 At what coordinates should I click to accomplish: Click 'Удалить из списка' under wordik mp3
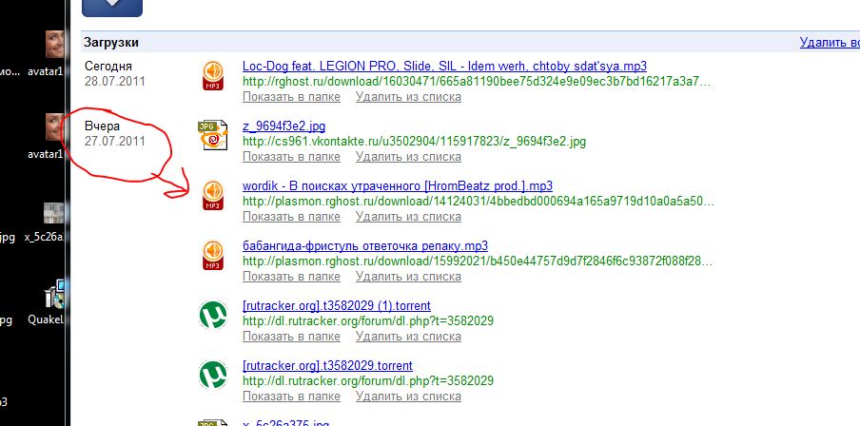coord(408,216)
